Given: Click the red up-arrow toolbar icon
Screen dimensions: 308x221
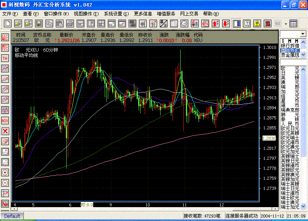Looking at the screenshot, I should pyautogui.click(x=216, y=23).
